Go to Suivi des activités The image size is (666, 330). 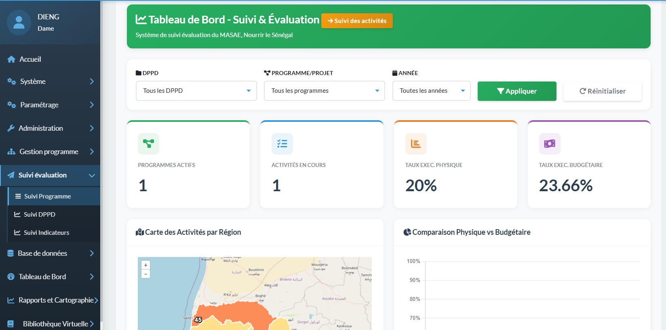click(x=357, y=21)
